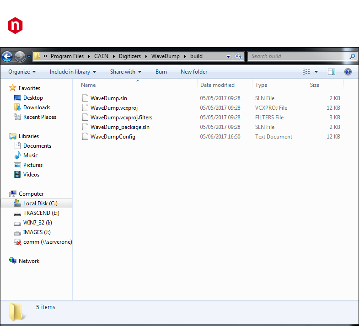Change your view using the view icon

click(306, 72)
